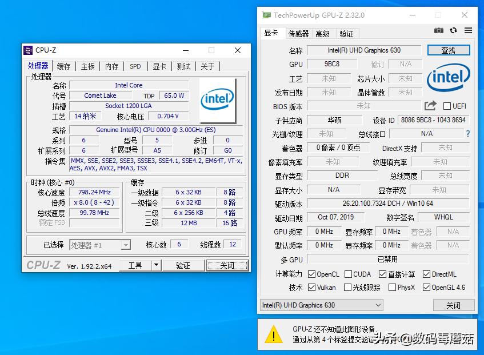Click the Intel logo in CPU-Z processor tab

(x=217, y=98)
